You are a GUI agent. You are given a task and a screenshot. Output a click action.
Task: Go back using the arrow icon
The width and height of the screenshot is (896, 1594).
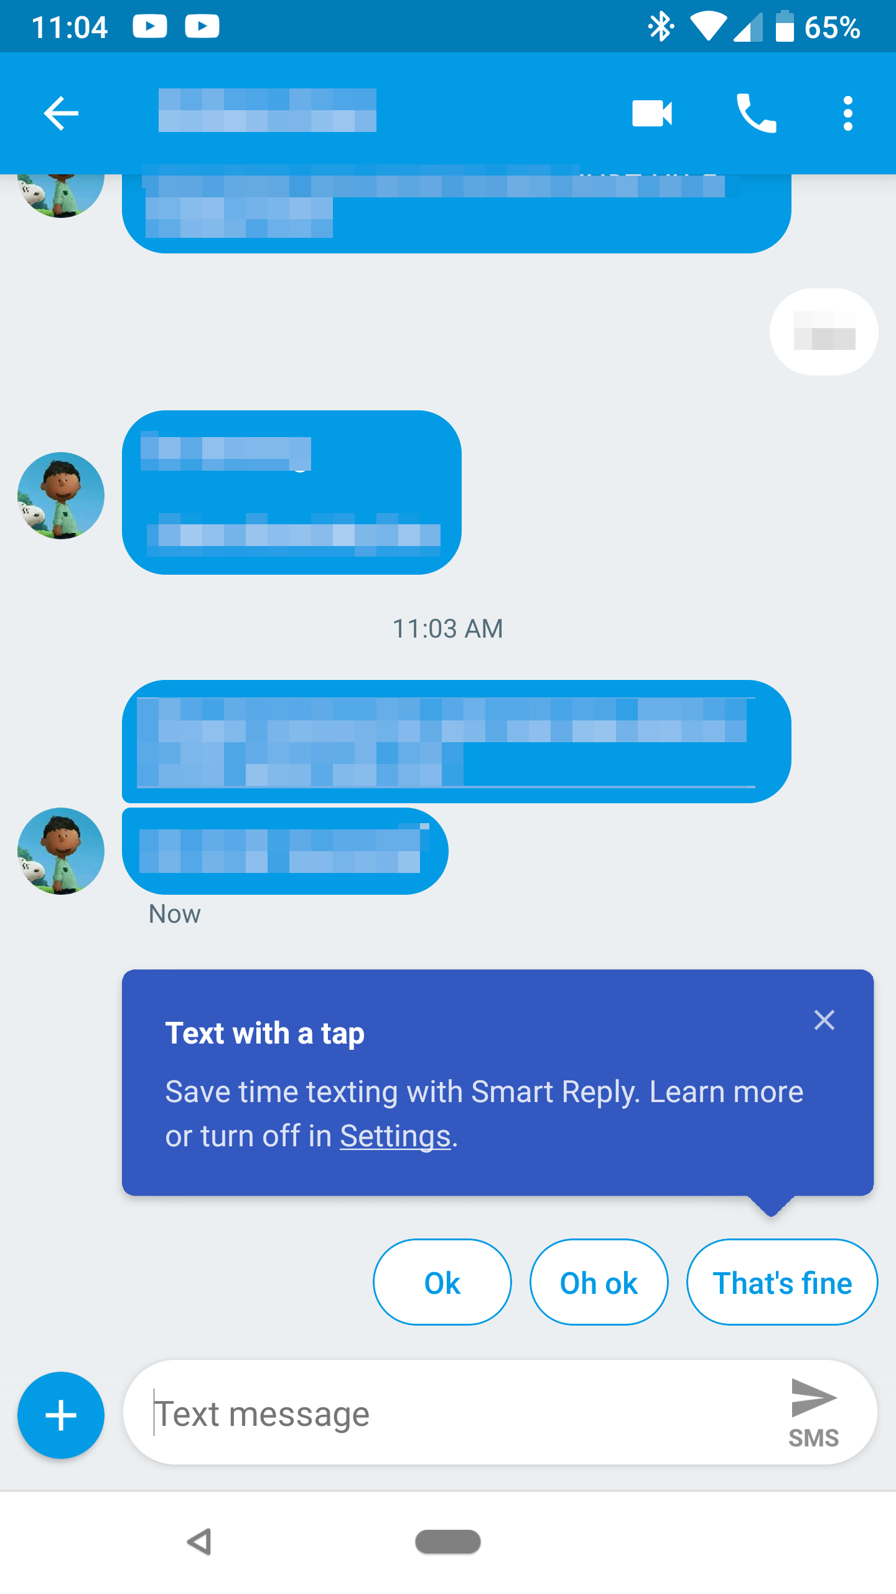tap(61, 113)
